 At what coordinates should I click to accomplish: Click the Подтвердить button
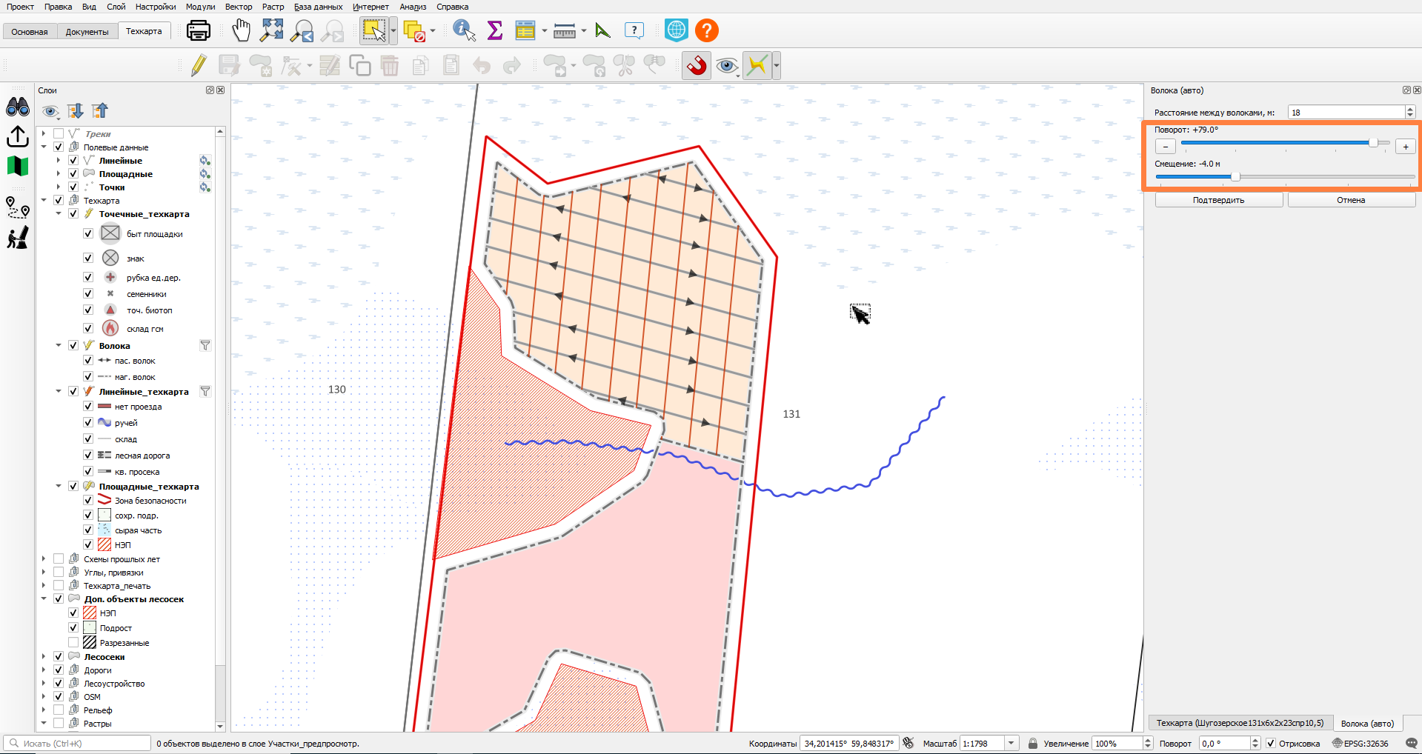(x=1218, y=200)
